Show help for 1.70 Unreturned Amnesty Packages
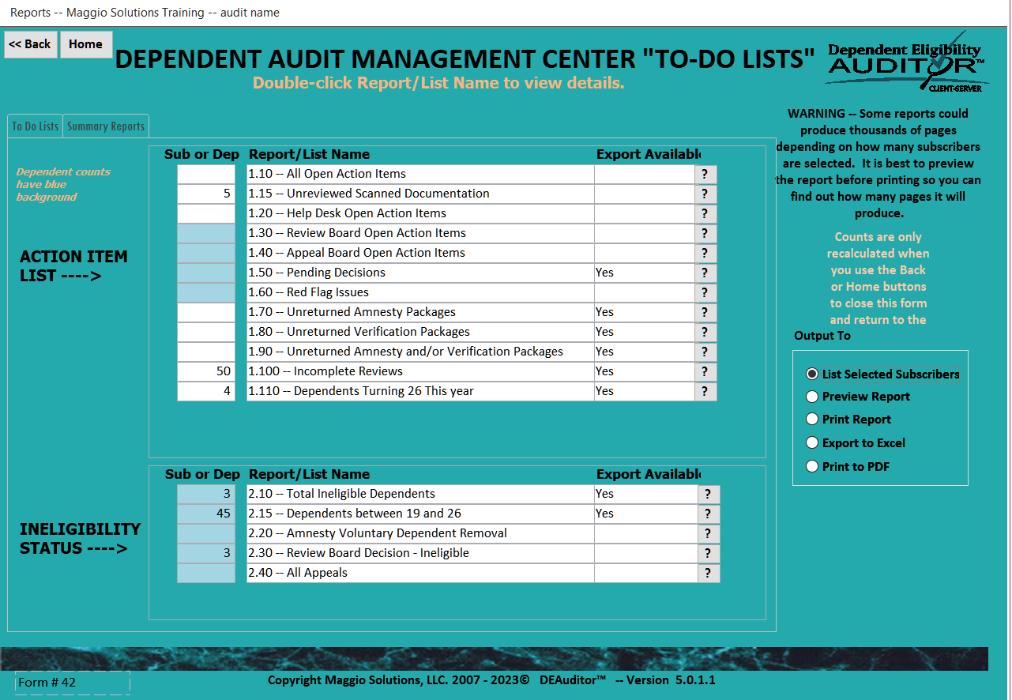 (x=705, y=313)
